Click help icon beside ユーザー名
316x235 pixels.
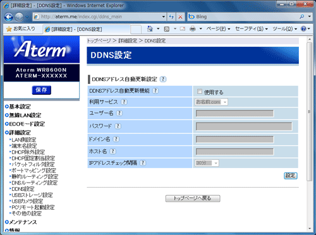[x=119, y=113]
